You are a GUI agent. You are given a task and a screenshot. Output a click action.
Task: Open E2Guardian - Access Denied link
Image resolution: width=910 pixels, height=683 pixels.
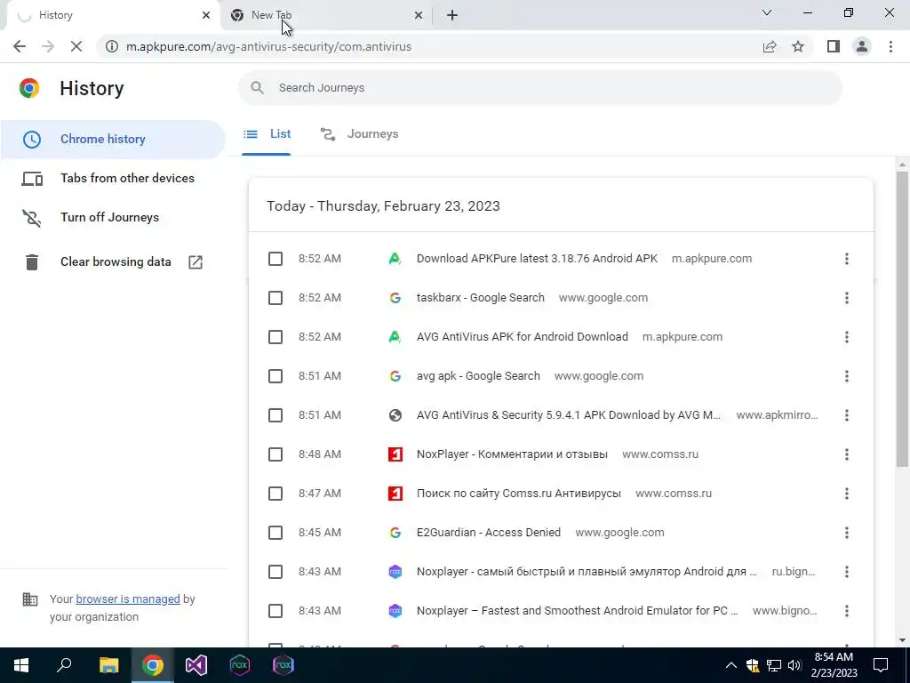click(489, 533)
